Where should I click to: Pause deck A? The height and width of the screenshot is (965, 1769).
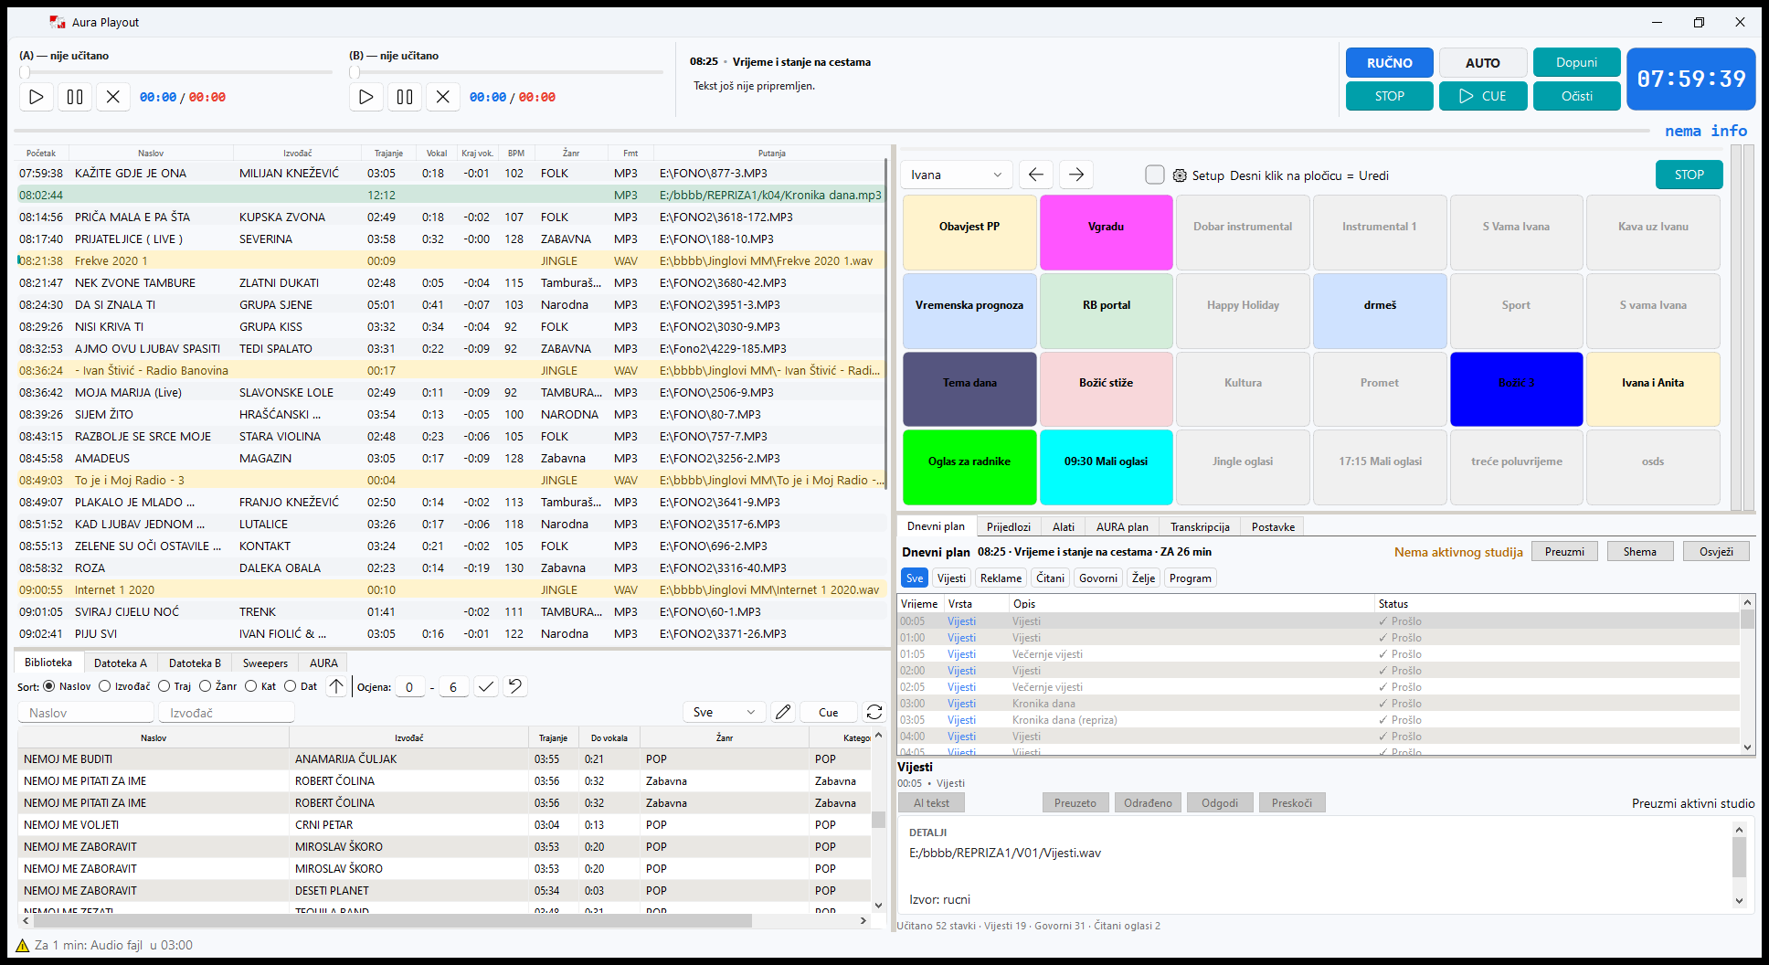75,96
